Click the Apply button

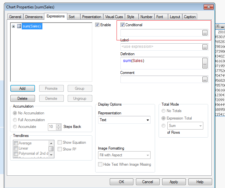point(174,182)
